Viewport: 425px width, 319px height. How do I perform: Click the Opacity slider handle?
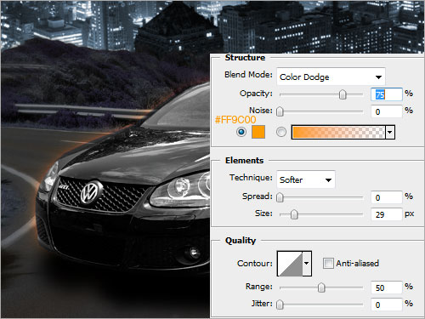click(x=343, y=94)
